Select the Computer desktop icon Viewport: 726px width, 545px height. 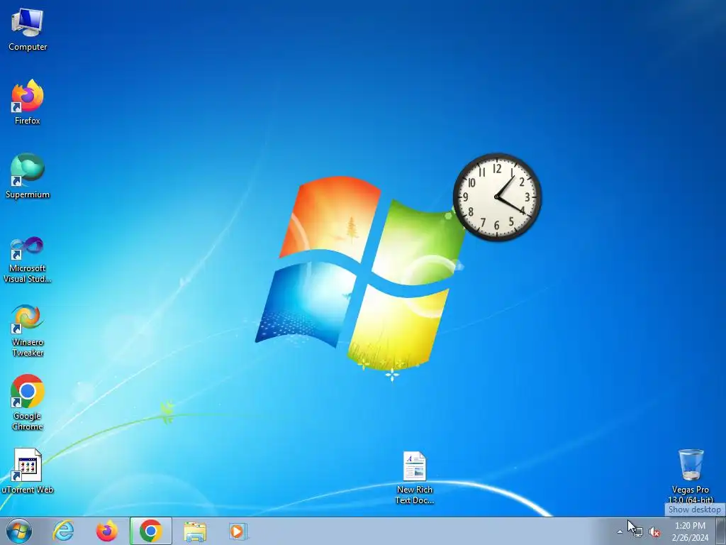pos(28,29)
